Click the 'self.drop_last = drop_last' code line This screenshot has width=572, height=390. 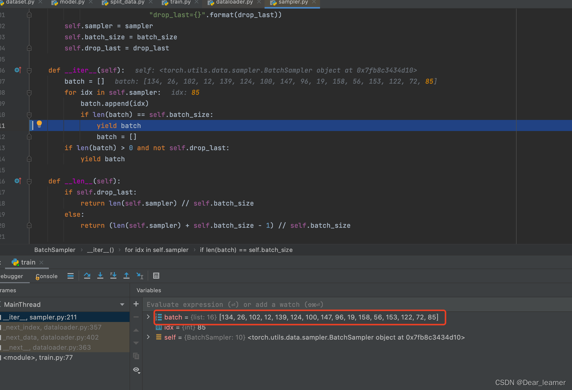coord(117,48)
